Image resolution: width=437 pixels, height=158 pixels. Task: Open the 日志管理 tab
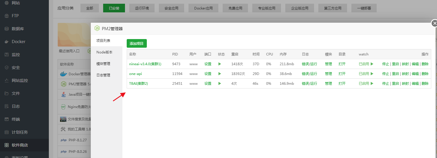107,75
